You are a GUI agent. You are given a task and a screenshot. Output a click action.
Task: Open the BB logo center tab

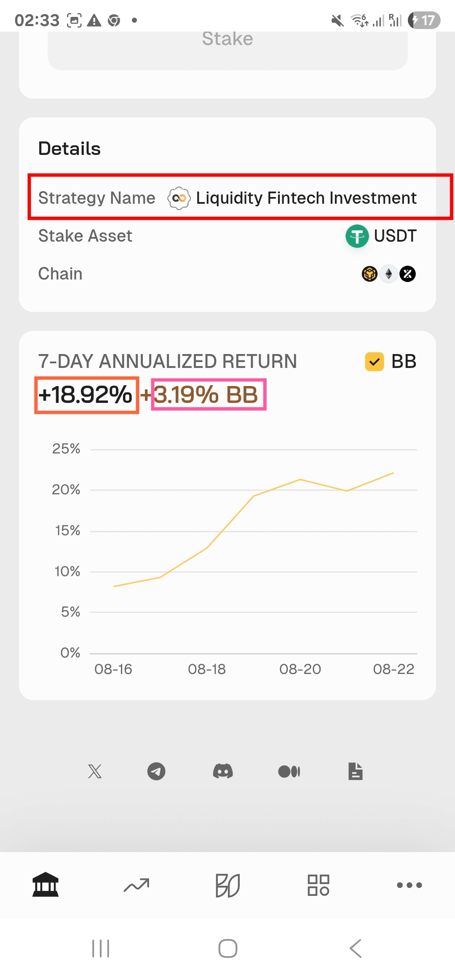(x=227, y=885)
